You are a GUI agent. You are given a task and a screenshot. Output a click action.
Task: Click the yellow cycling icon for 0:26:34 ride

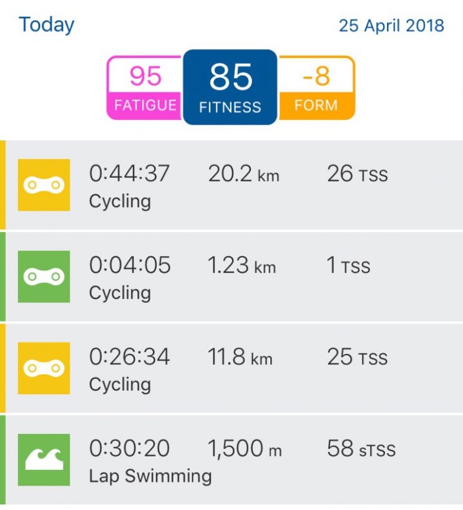(x=44, y=368)
